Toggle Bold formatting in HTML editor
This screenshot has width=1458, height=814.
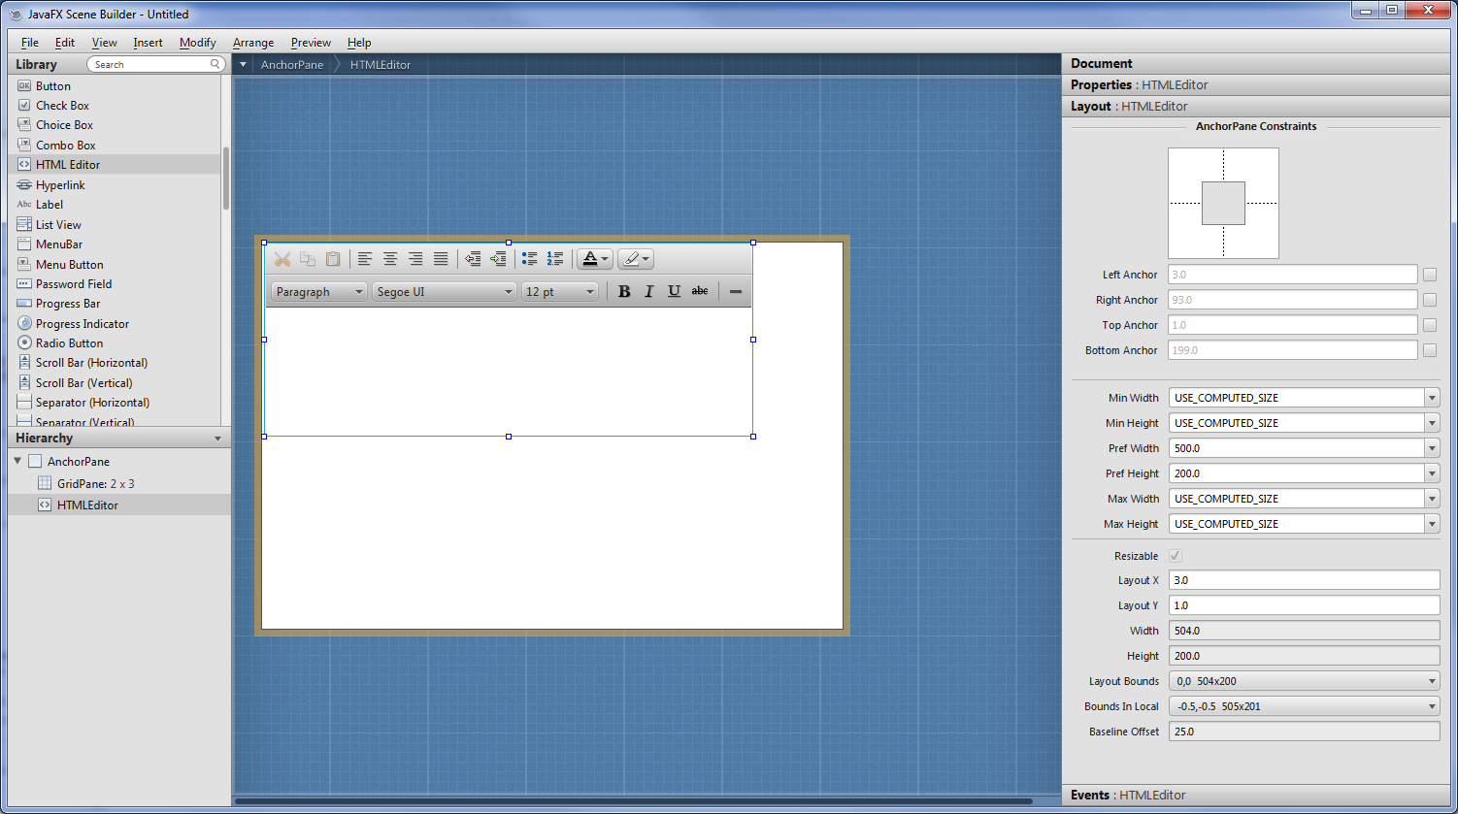624,291
